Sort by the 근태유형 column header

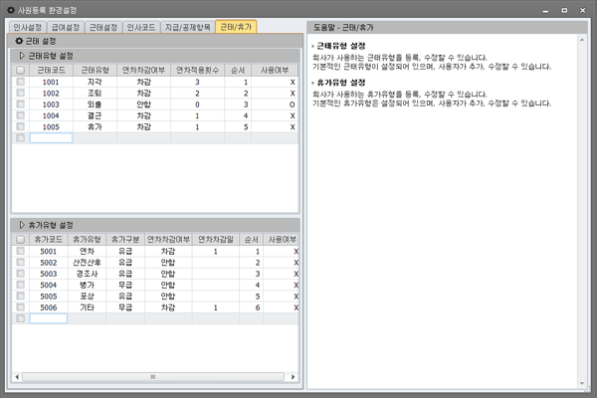[x=95, y=70]
